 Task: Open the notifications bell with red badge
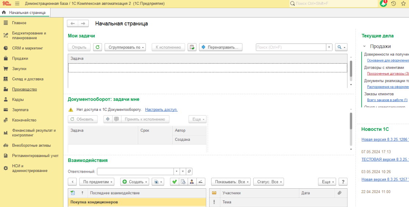coord(383,3)
